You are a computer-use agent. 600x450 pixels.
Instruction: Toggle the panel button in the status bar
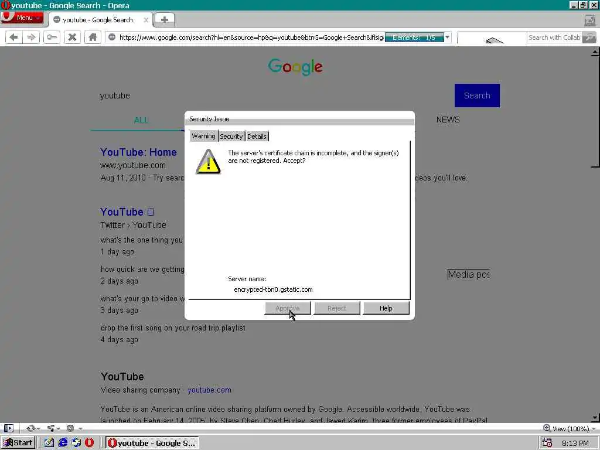[x=8, y=428]
